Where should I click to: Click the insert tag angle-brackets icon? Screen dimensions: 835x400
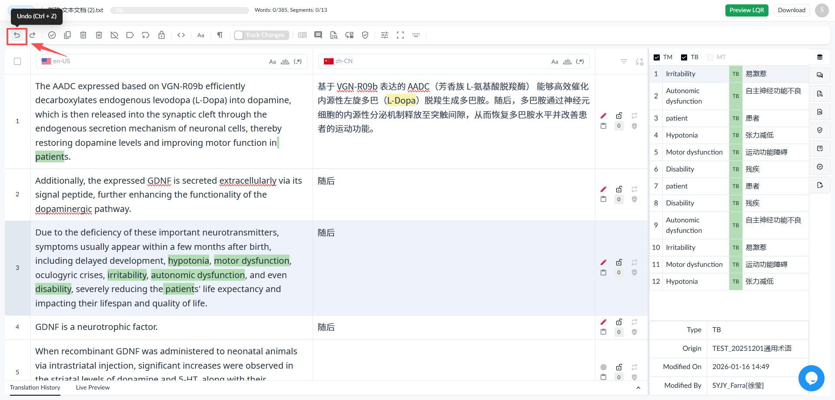click(181, 35)
